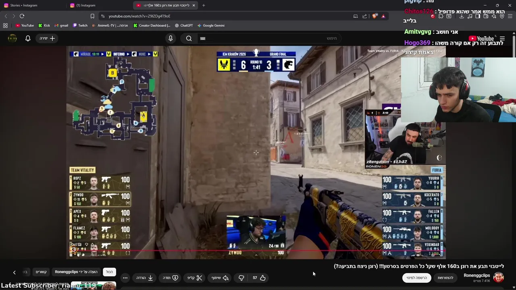Bookmark this page in address bar
516x290 pixels.
coord(92,16)
